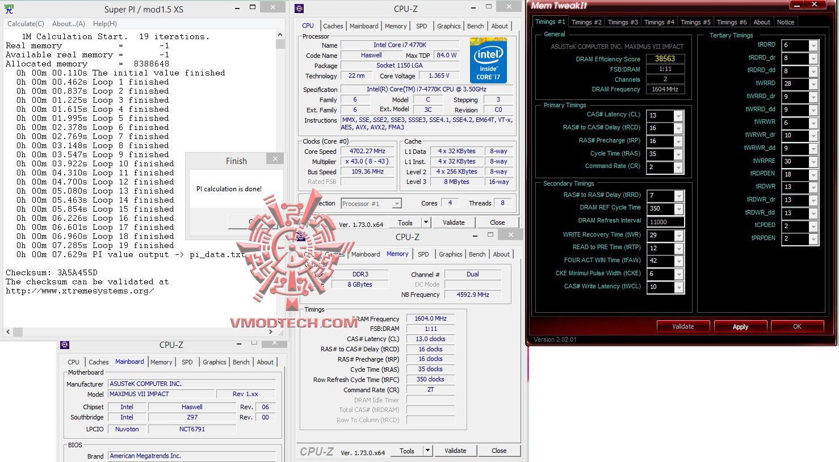Click the Checksum: 3A5A455D line in Super PI
The height and width of the screenshot is (462, 839).
[x=52, y=272]
